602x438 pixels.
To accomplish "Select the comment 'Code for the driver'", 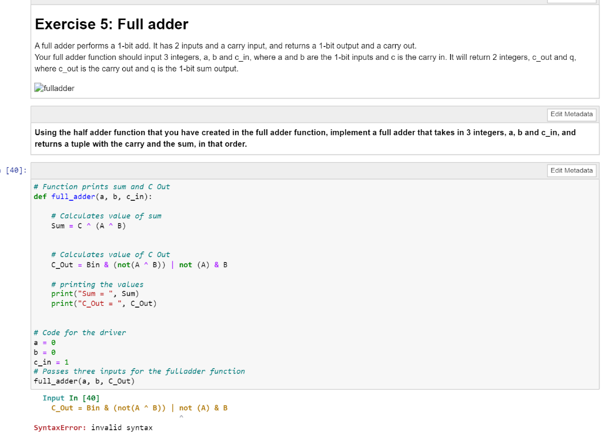I will pos(79,332).
